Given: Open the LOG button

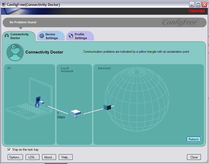Looking at the screenshot, I should (x=33, y=157).
